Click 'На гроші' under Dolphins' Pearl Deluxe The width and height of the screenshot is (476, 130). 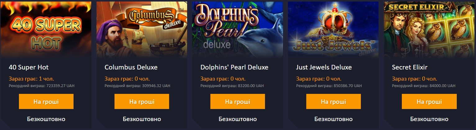tap(238, 102)
